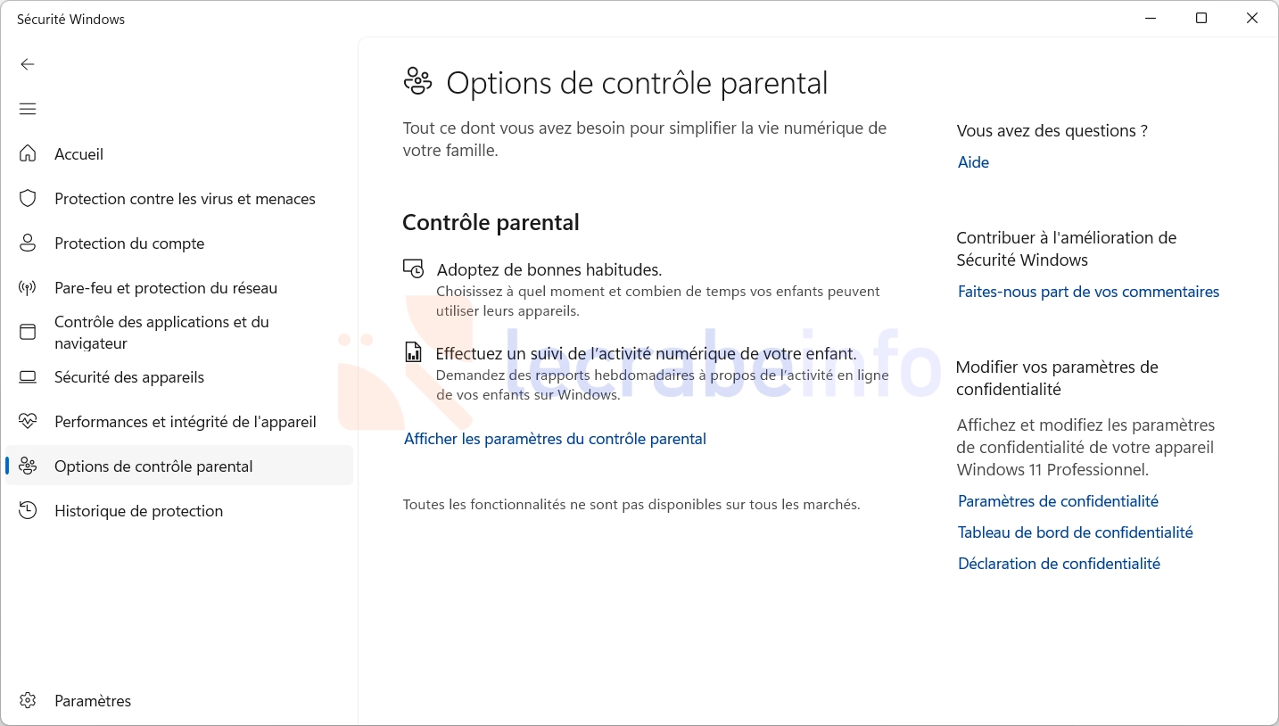Viewport: 1279px width, 726px height.
Task: Open Faites-nous part de vos commentaires link
Action: 1088,292
